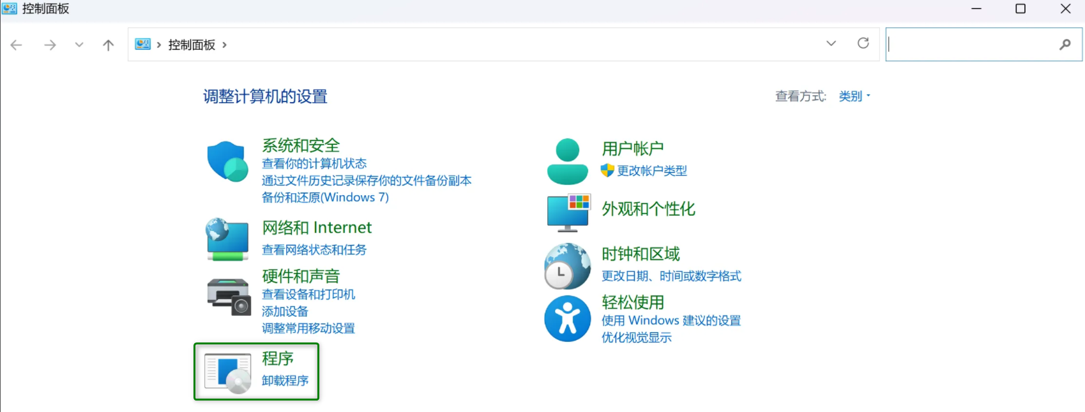Viewport: 1085px width, 412px height.
Task: Focus the Control Panel search box
Action: 983,45
